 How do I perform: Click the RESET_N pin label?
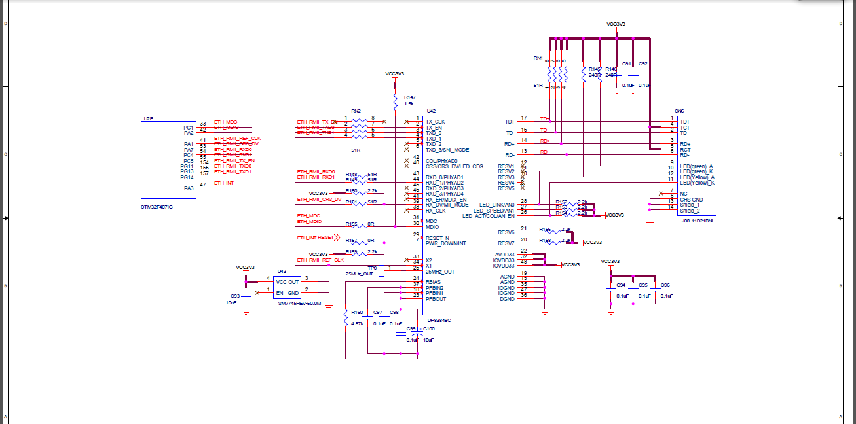[x=437, y=238]
